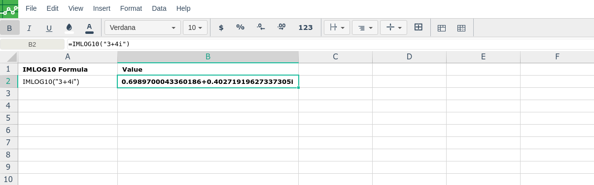Select column E header
The height and width of the screenshot is (185, 594).
(x=483, y=57)
